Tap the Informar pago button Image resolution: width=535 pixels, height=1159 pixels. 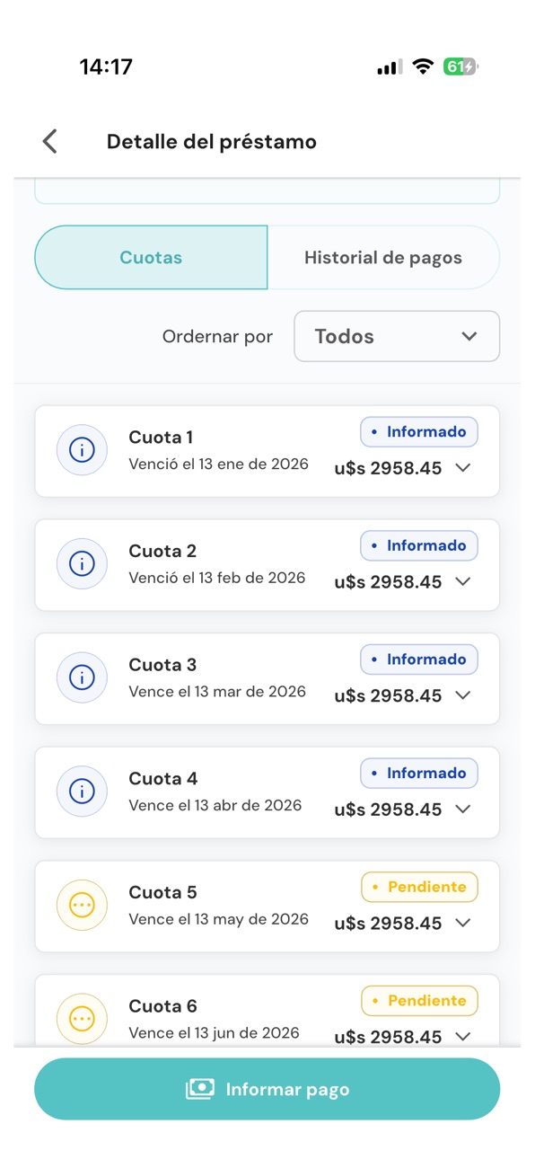[267, 1089]
